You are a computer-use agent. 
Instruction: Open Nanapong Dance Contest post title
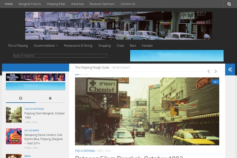43,139
